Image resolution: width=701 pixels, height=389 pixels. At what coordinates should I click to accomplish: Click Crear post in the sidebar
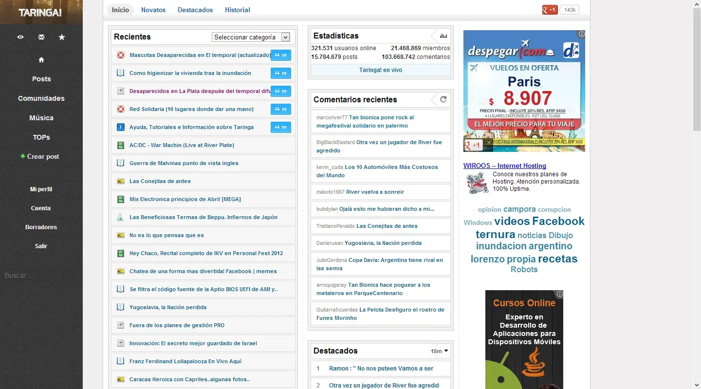[43, 157]
